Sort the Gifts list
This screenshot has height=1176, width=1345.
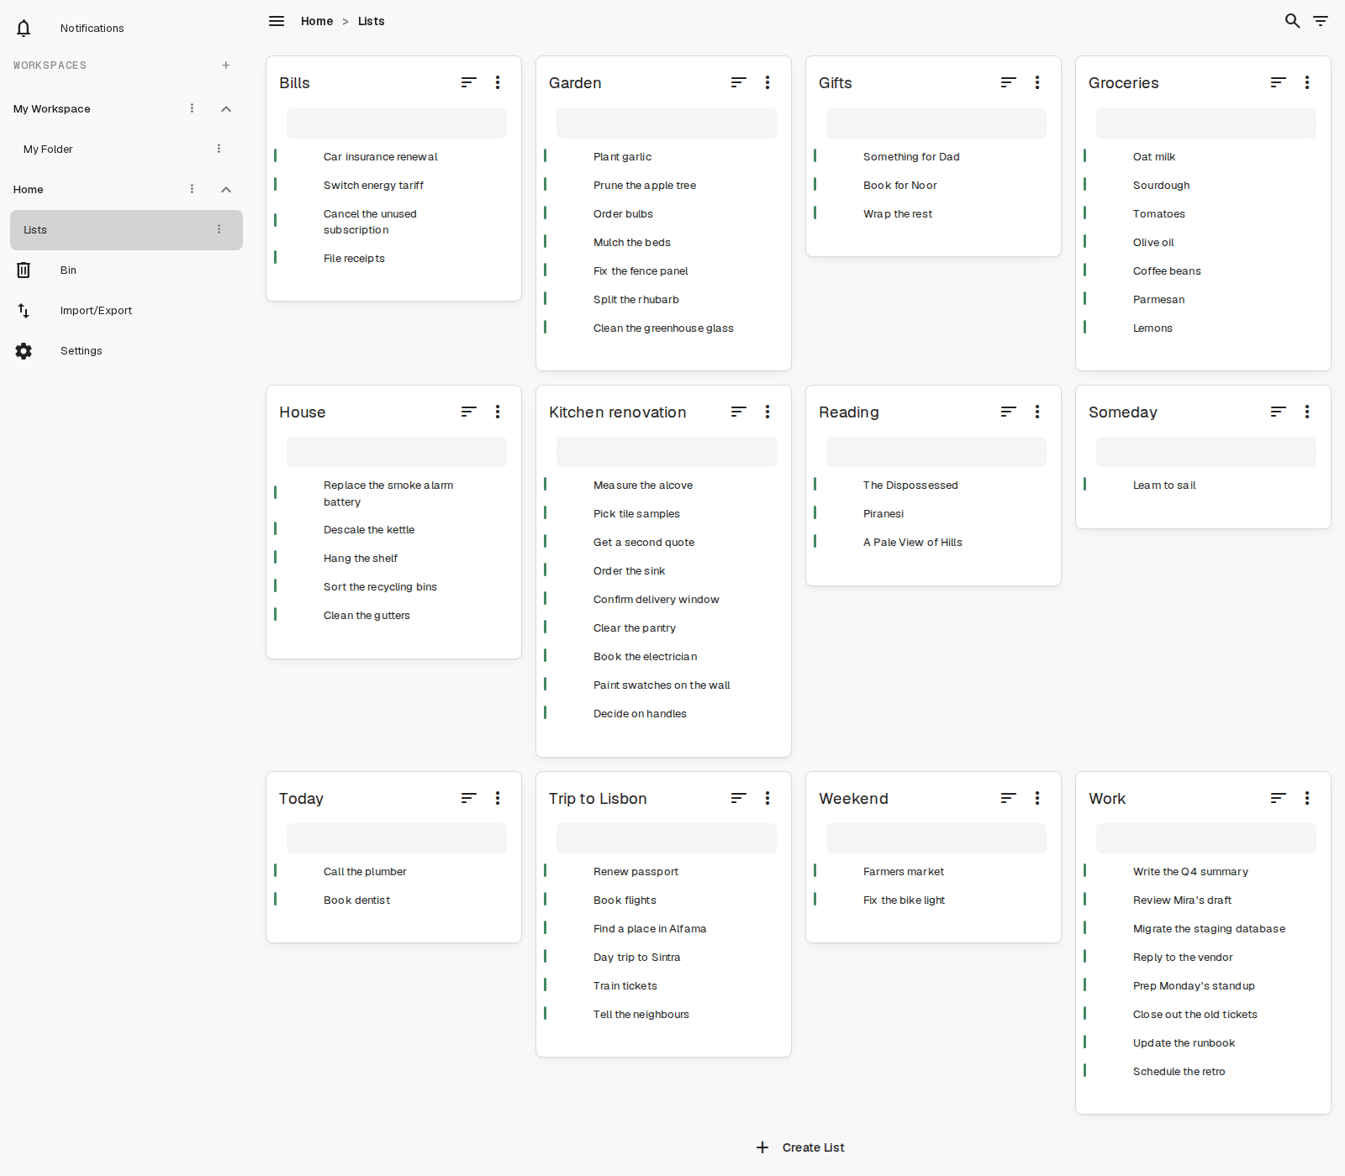click(1009, 82)
